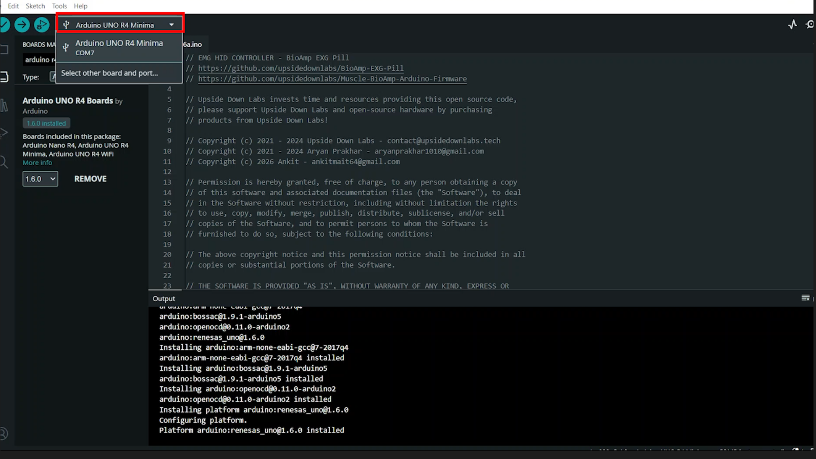Open the Tools menu
Viewport: 816px width, 459px height.
pos(59,6)
